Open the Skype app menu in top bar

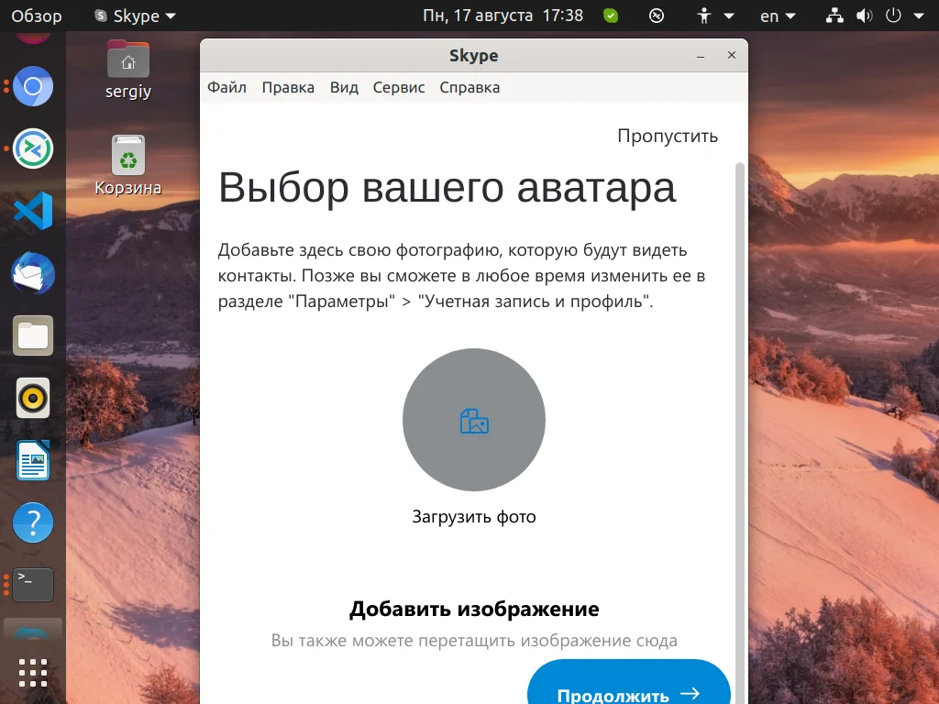(x=136, y=16)
